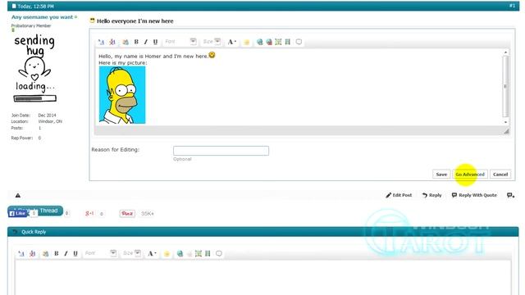This screenshot has height=295, width=525.
Task: Click the scroll up arrow of the edit text area
Action: pyautogui.click(x=505, y=52)
